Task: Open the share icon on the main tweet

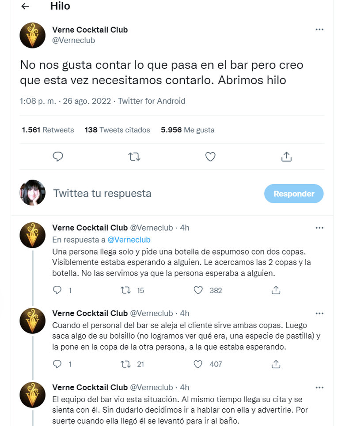Action: pos(286,157)
